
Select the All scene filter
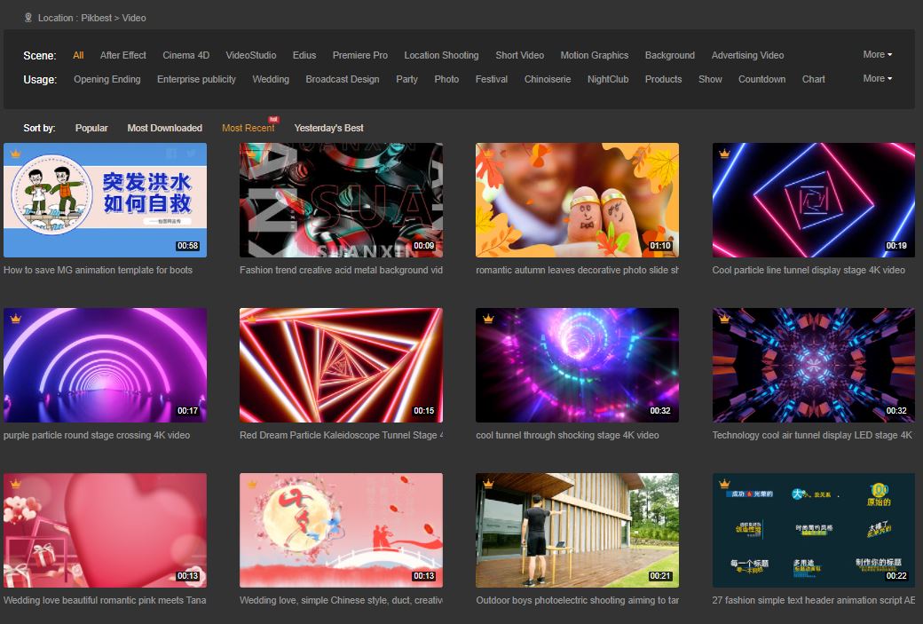click(78, 55)
